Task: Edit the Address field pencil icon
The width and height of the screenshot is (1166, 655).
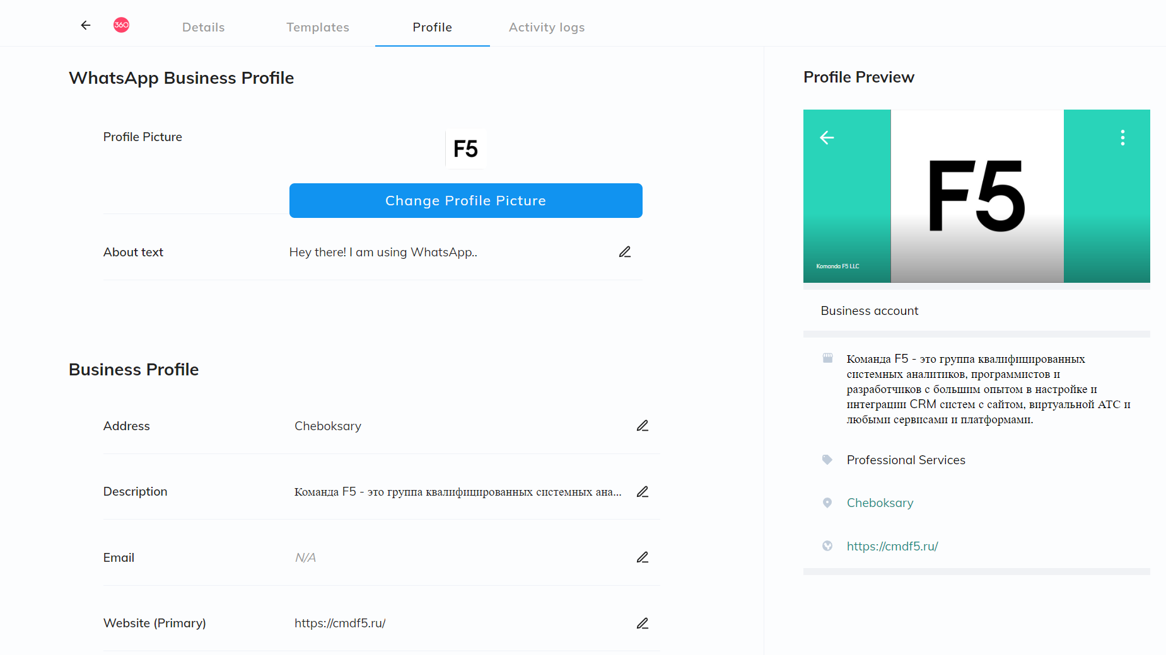Action: (643, 426)
